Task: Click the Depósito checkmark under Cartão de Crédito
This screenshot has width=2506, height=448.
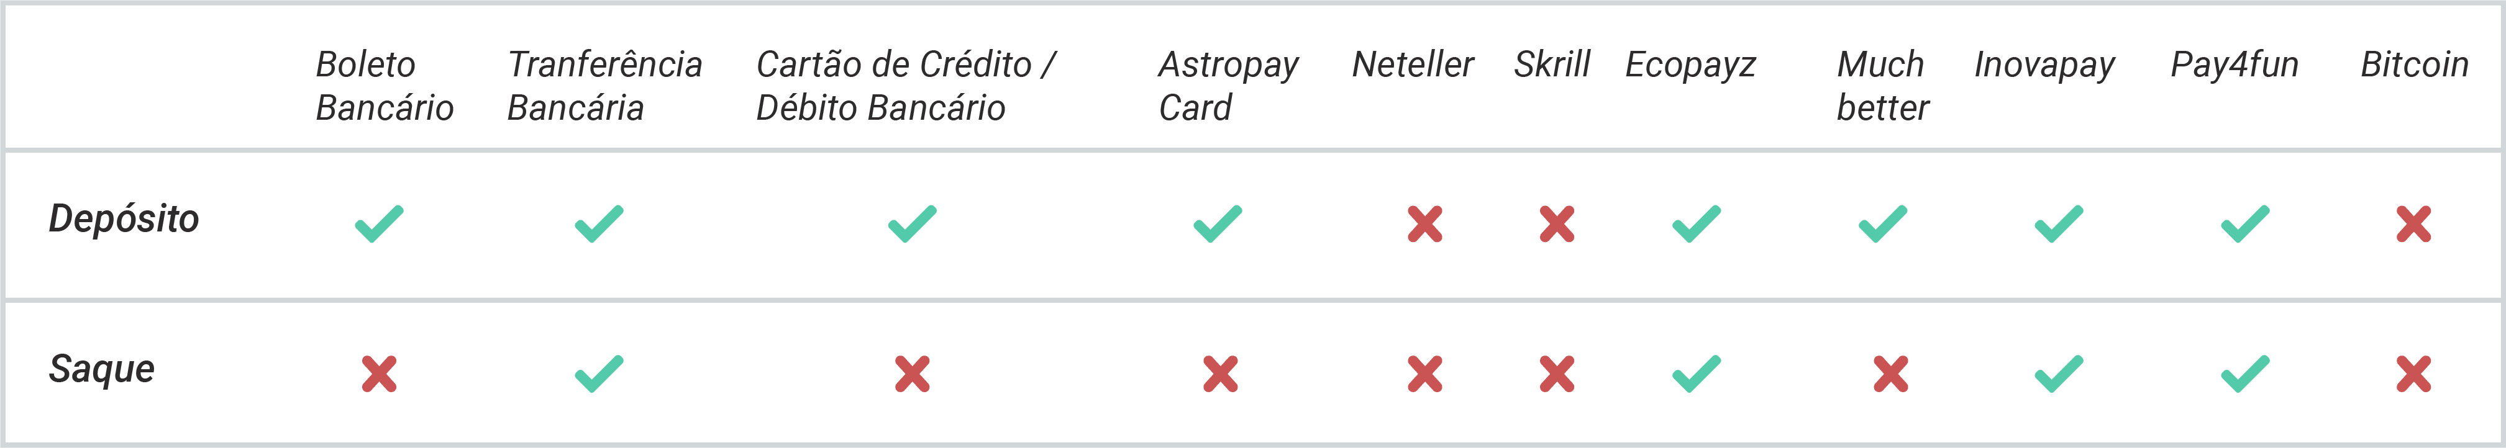Action: click(913, 223)
